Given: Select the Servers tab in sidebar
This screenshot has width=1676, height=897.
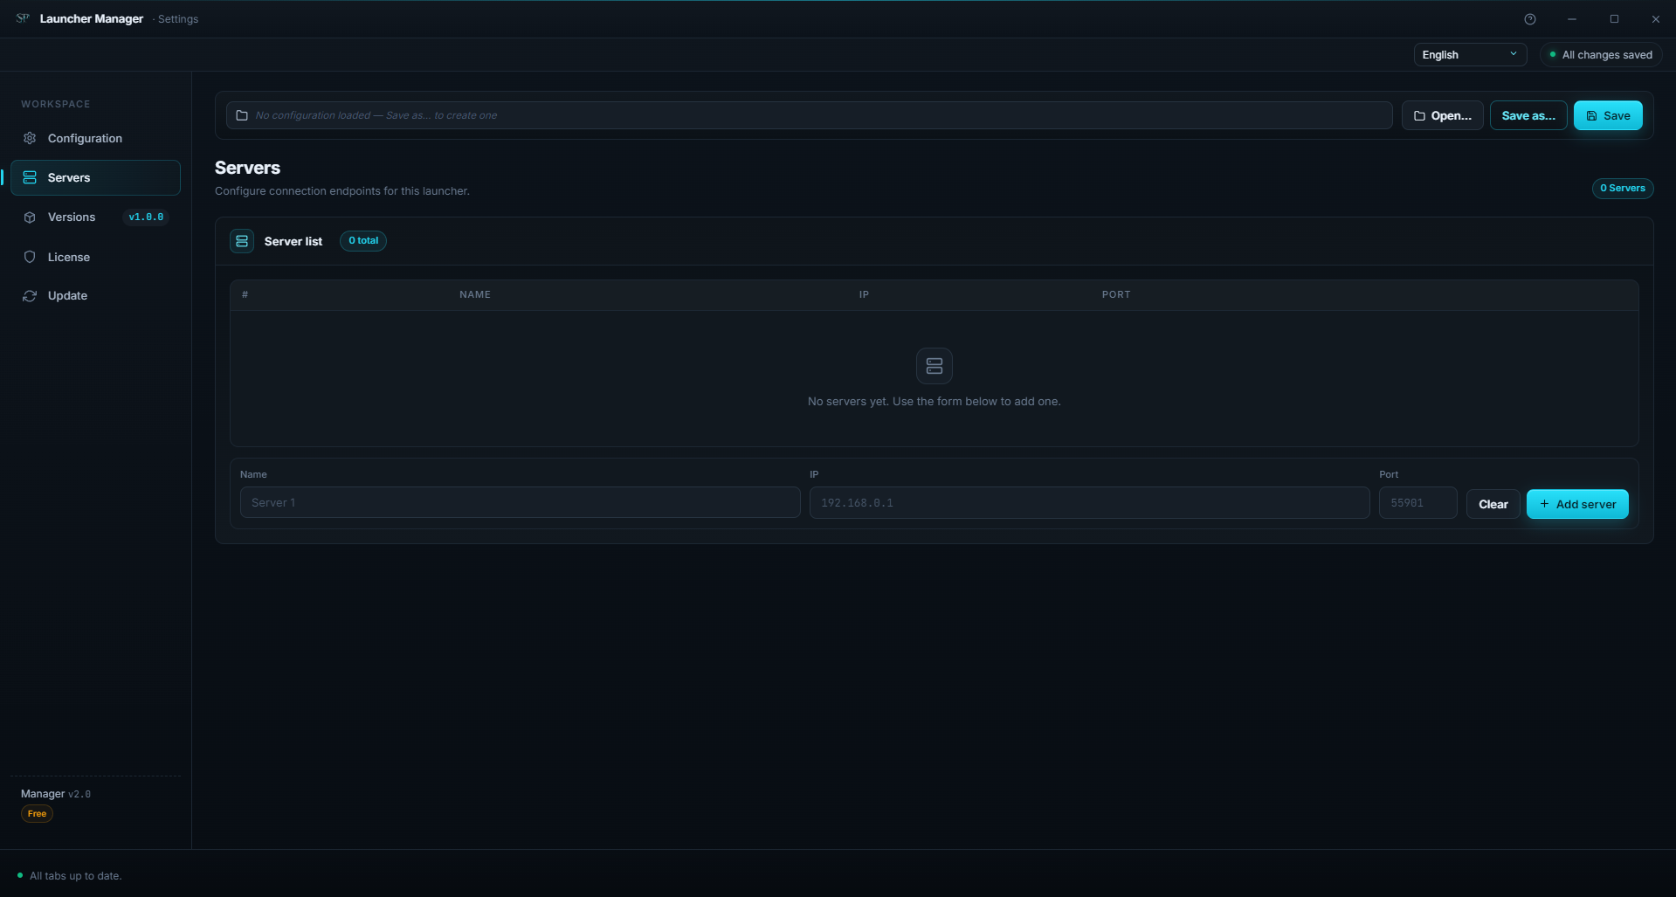Looking at the screenshot, I should click(95, 177).
